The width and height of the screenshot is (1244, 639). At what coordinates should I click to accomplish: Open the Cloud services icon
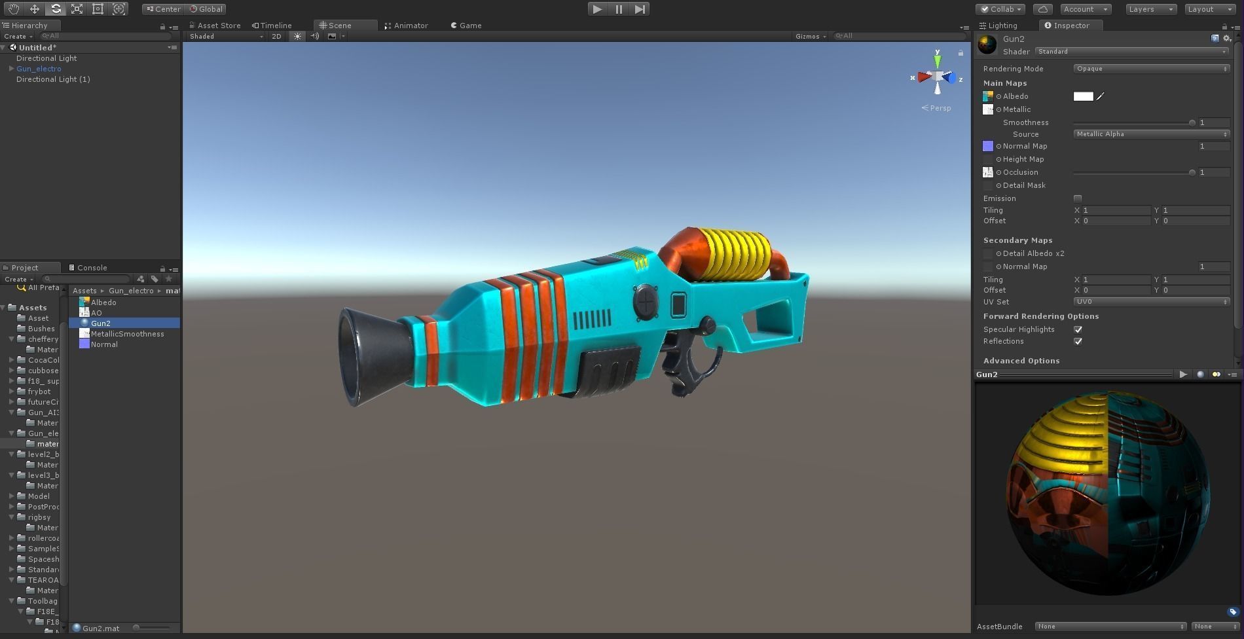click(1043, 9)
